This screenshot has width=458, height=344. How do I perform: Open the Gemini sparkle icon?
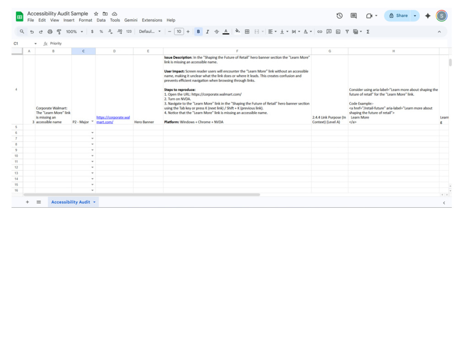click(x=428, y=16)
